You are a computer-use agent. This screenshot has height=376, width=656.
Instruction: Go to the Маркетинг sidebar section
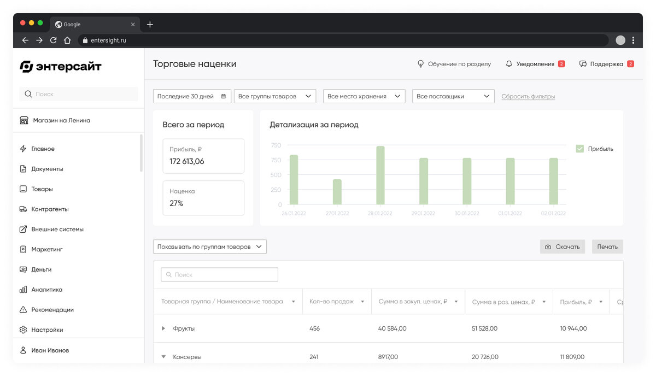click(x=47, y=249)
